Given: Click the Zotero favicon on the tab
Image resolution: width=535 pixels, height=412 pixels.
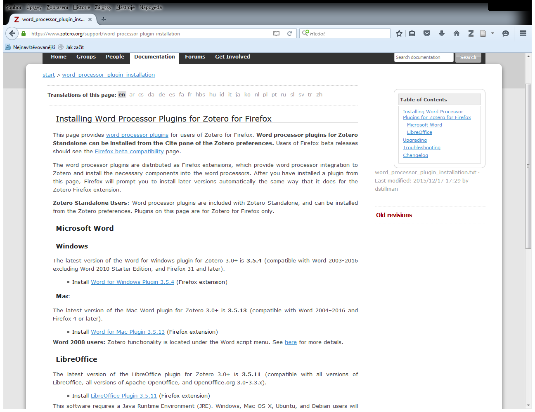Looking at the screenshot, I should [17, 19].
